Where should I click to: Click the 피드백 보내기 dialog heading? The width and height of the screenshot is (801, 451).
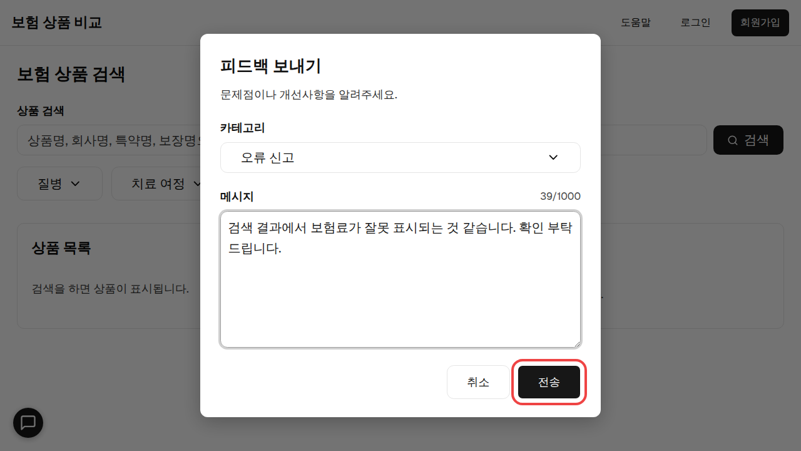click(x=271, y=66)
